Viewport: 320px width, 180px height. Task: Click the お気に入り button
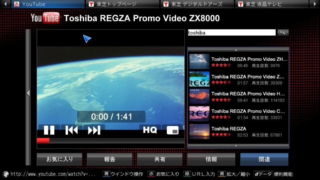coord(59,159)
